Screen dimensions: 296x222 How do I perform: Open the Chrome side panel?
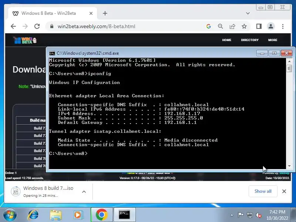(259, 26)
